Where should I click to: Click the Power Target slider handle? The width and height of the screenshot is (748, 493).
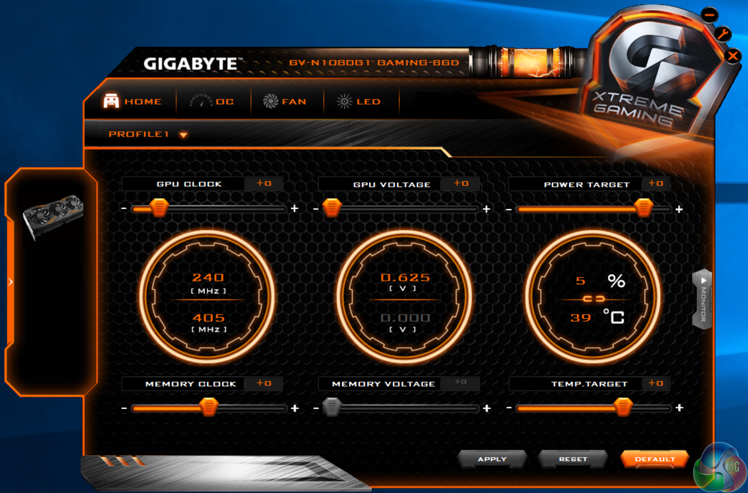[x=643, y=207]
